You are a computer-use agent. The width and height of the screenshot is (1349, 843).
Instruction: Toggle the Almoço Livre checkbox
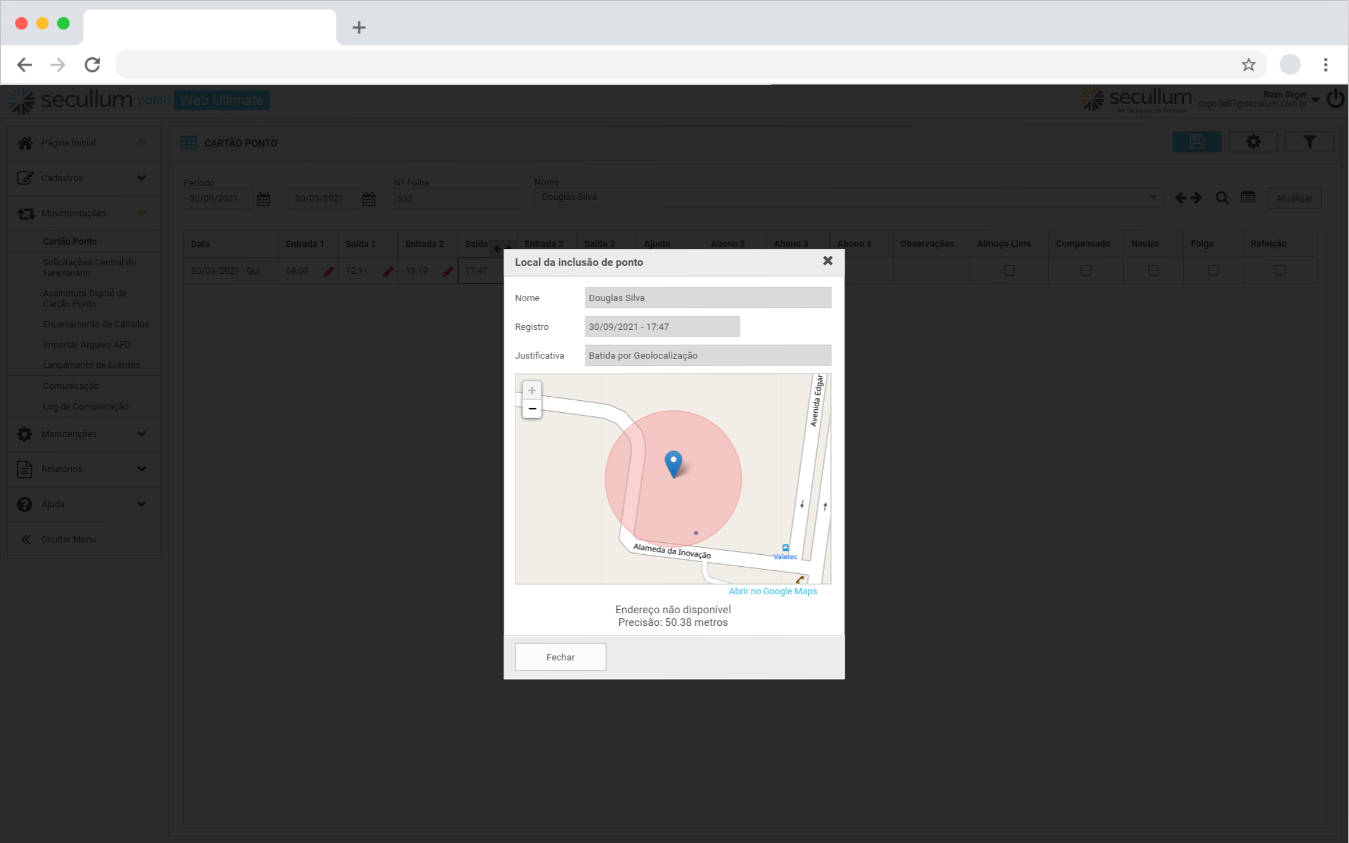coord(1009,270)
